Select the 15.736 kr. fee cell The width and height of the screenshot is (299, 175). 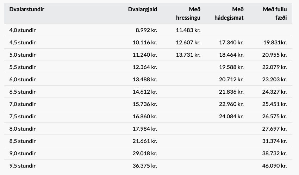click(145, 104)
